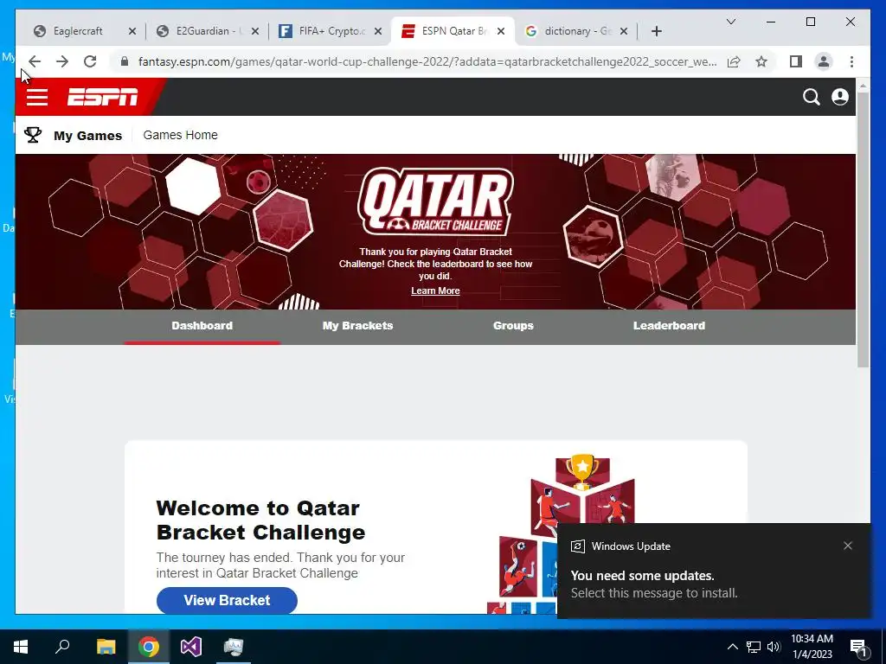The width and height of the screenshot is (886, 664).
Task: Click the scrollbar up arrow
Action: tap(863, 86)
